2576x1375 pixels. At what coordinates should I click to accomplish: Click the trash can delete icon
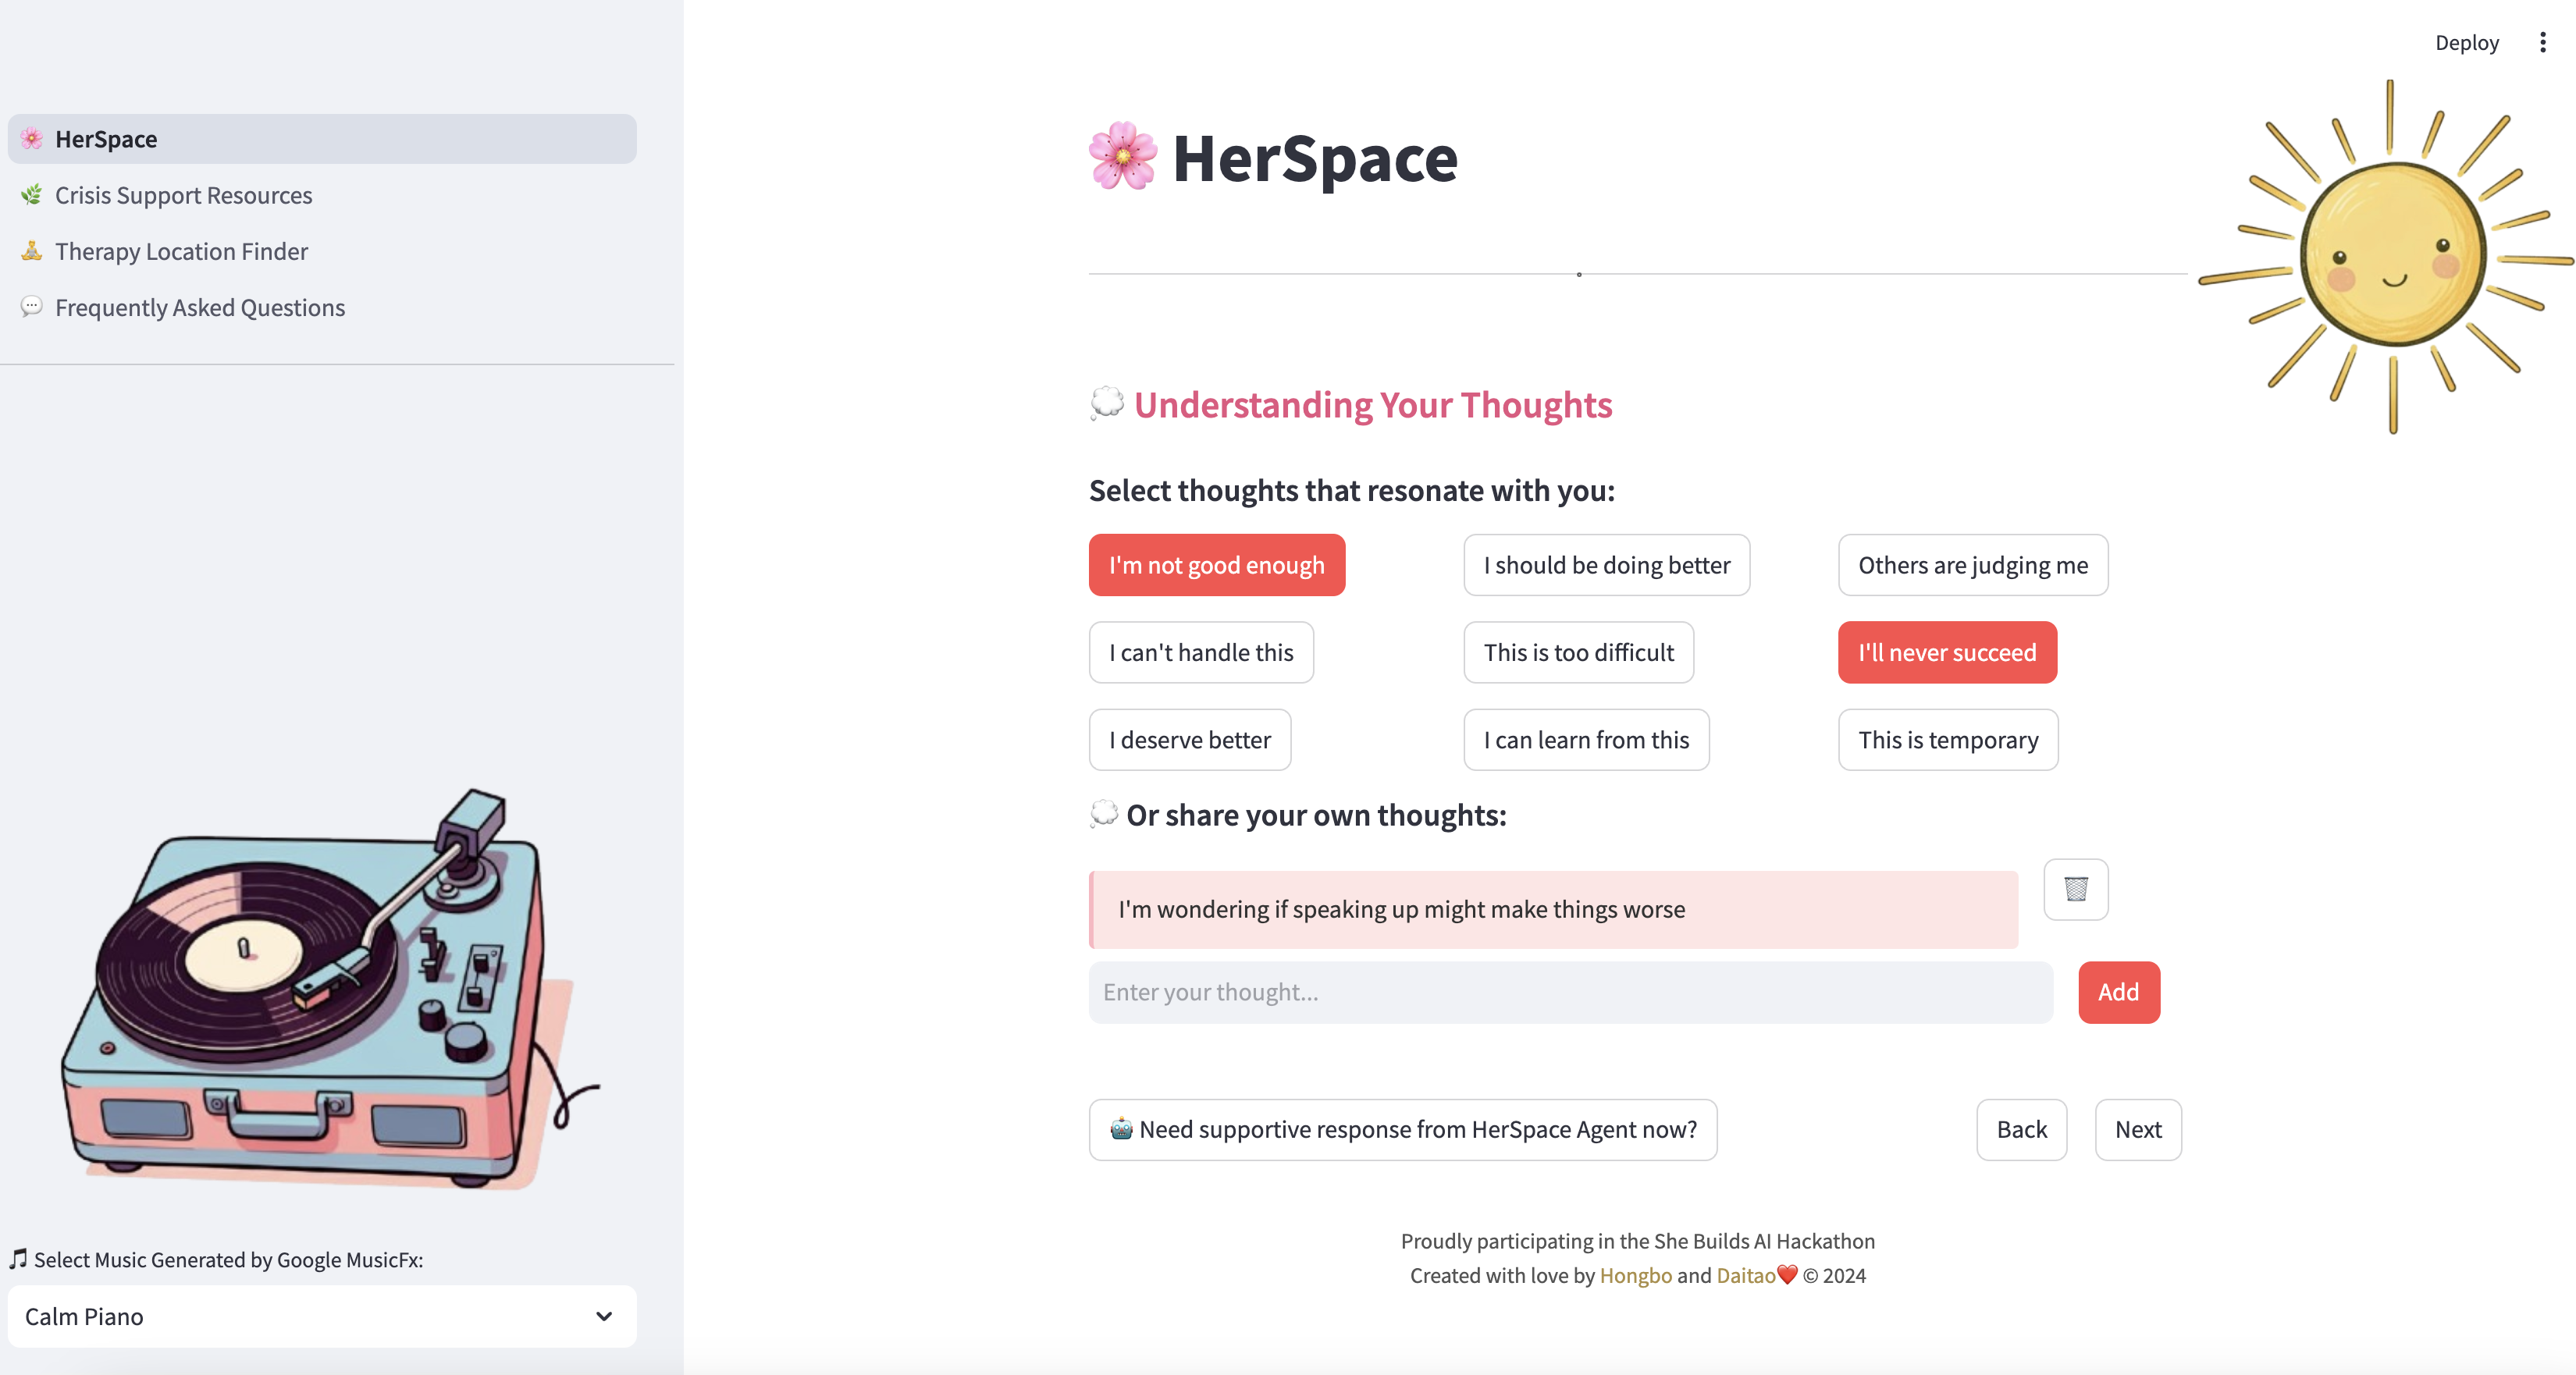[2075, 888]
